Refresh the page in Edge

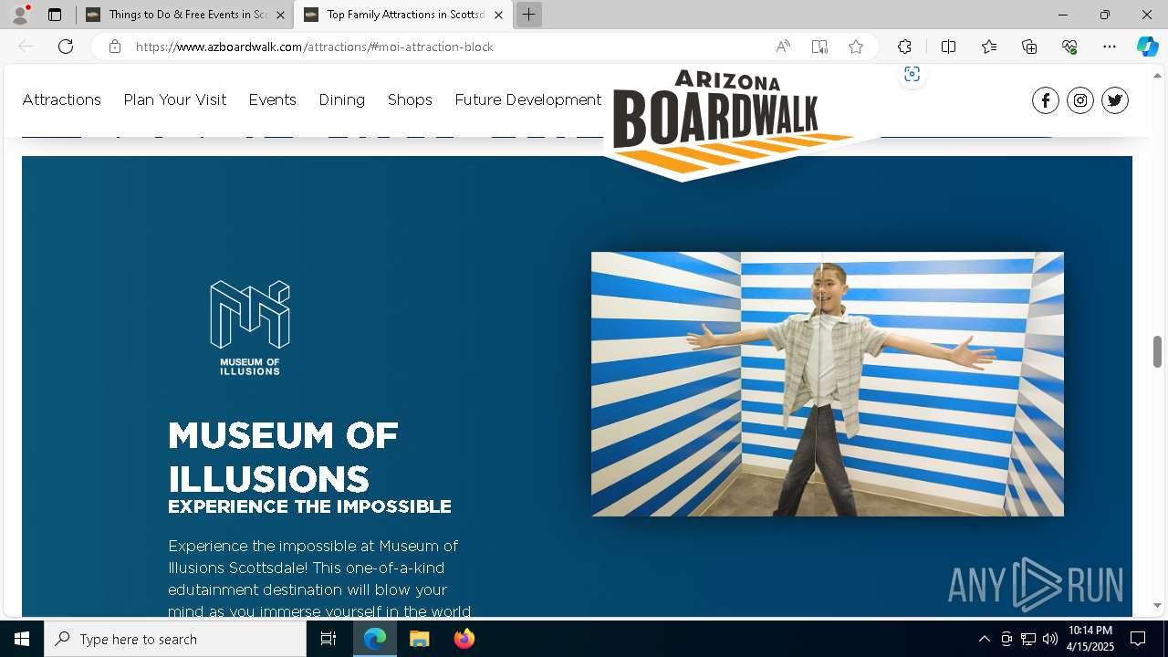point(66,47)
